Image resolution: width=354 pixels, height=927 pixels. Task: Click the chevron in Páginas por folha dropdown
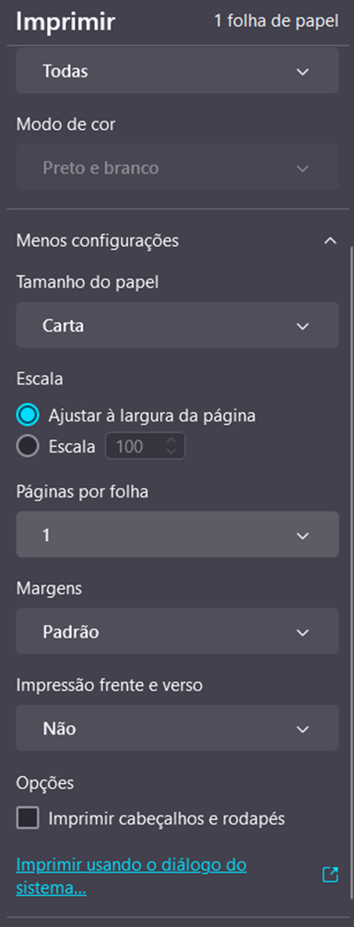(302, 535)
